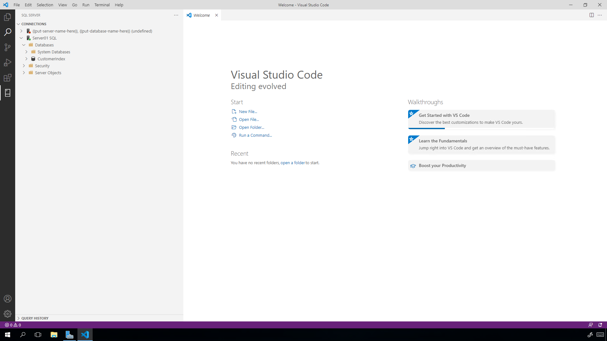Open the Source Control view
The width and height of the screenshot is (607, 341).
8,47
